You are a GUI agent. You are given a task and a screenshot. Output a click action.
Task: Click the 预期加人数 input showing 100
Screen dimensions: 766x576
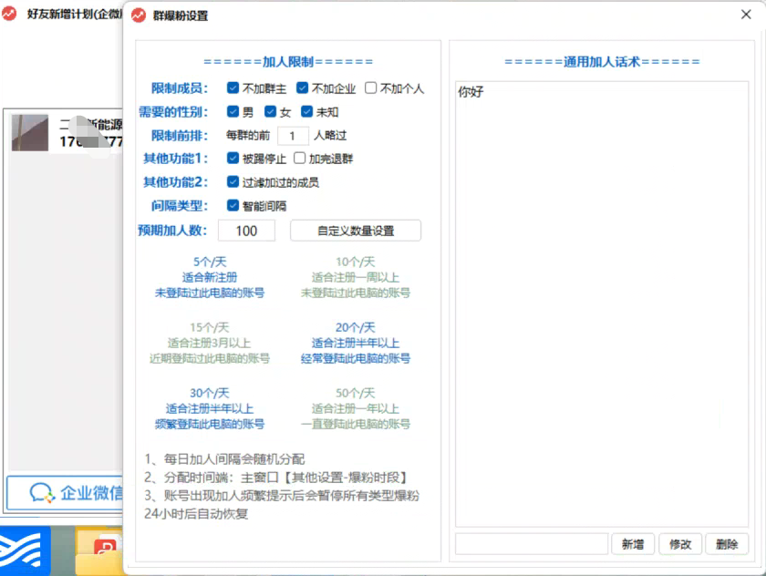pos(246,230)
